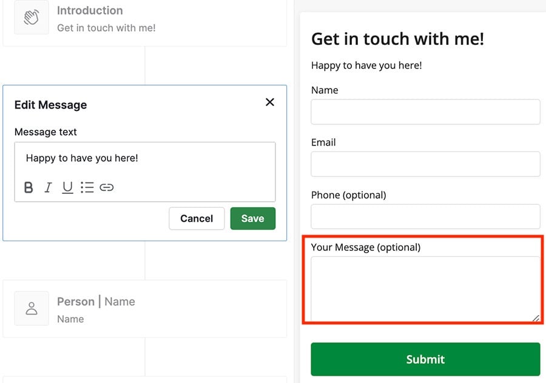Insert a bulleted list in the message
The width and height of the screenshot is (546, 383).
87,187
